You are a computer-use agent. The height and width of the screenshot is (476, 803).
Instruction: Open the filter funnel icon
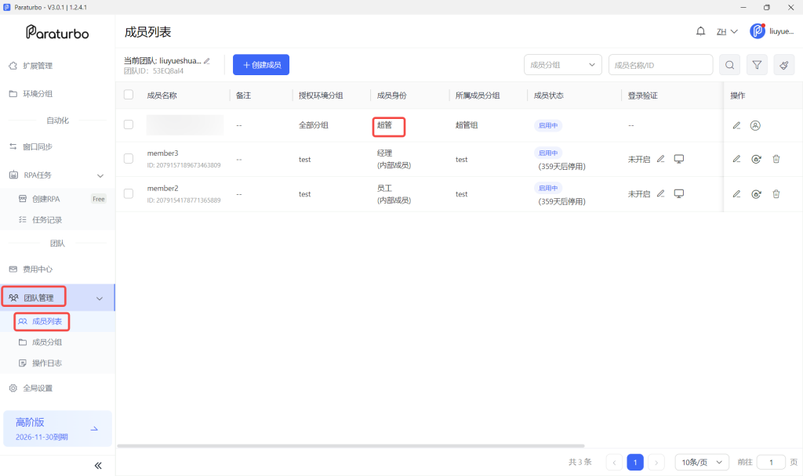coord(757,65)
